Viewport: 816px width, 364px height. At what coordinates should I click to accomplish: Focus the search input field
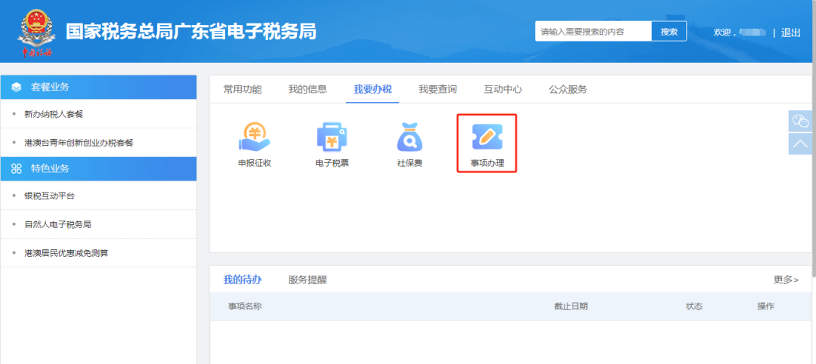pyautogui.click(x=593, y=31)
